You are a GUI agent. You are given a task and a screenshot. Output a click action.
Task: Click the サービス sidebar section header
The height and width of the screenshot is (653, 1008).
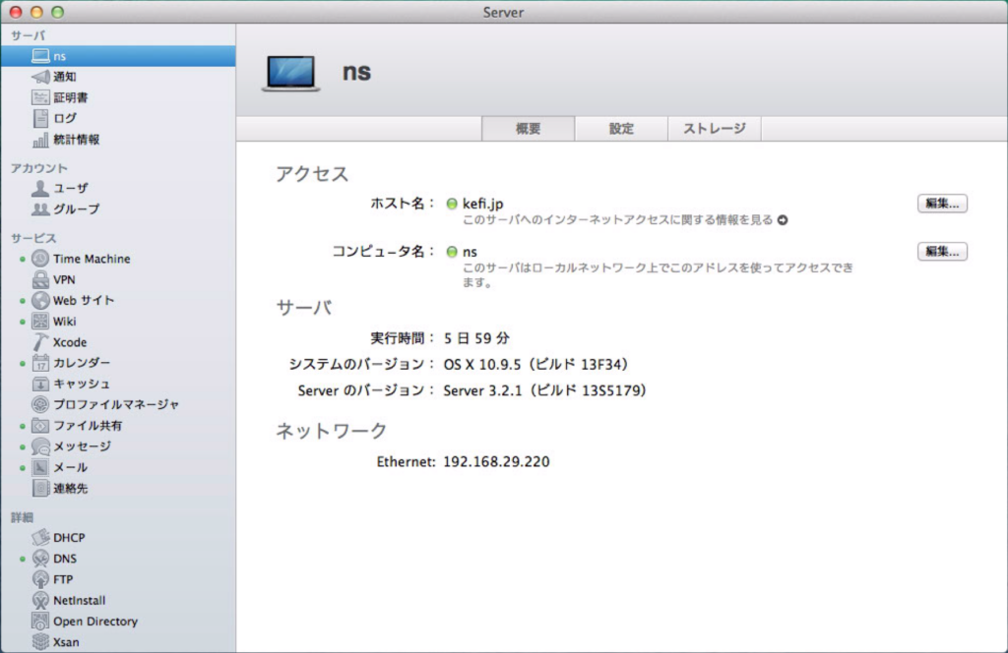pyautogui.click(x=33, y=238)
